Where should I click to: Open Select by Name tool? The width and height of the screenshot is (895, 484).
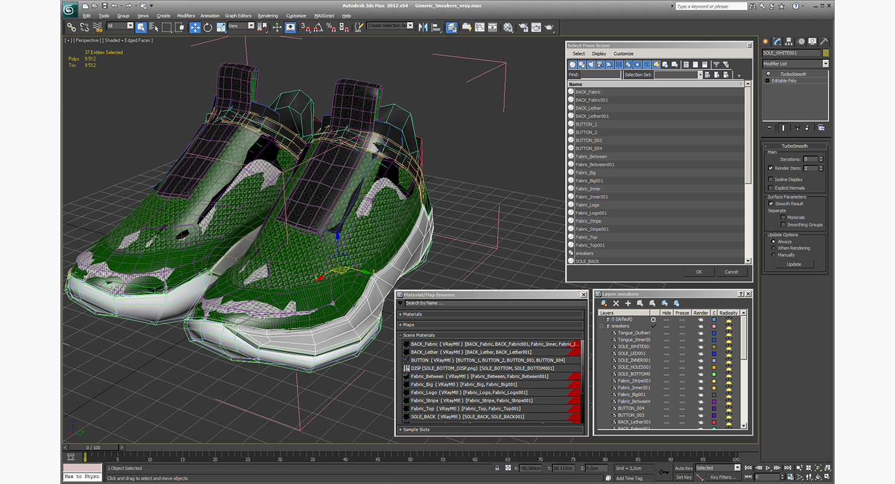coord(154,27)
